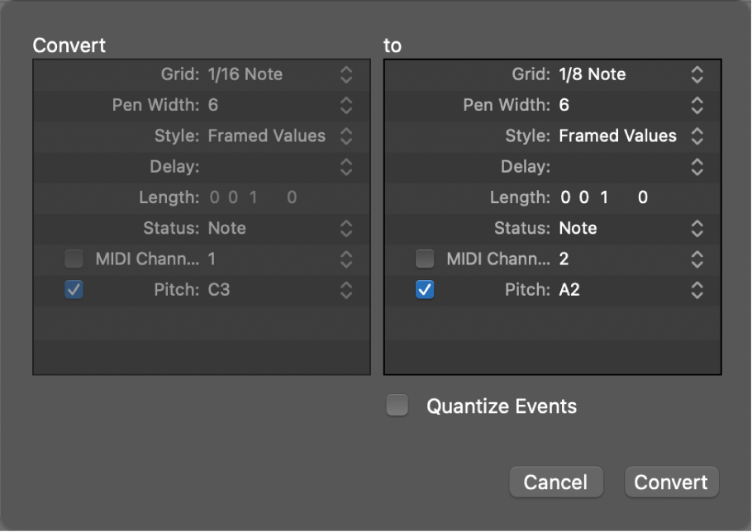Disable the Pitch checkbox in the "to" panel
Viewport: 752px width, 532px height.
click(x=425, y=290)
